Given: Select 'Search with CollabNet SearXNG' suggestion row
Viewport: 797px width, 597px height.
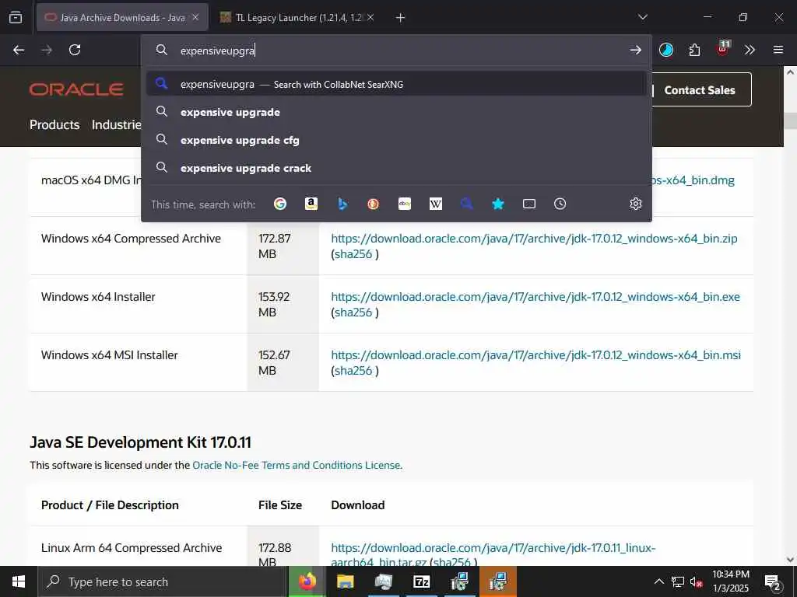Looking at the screenshot, I should point(396,84).
